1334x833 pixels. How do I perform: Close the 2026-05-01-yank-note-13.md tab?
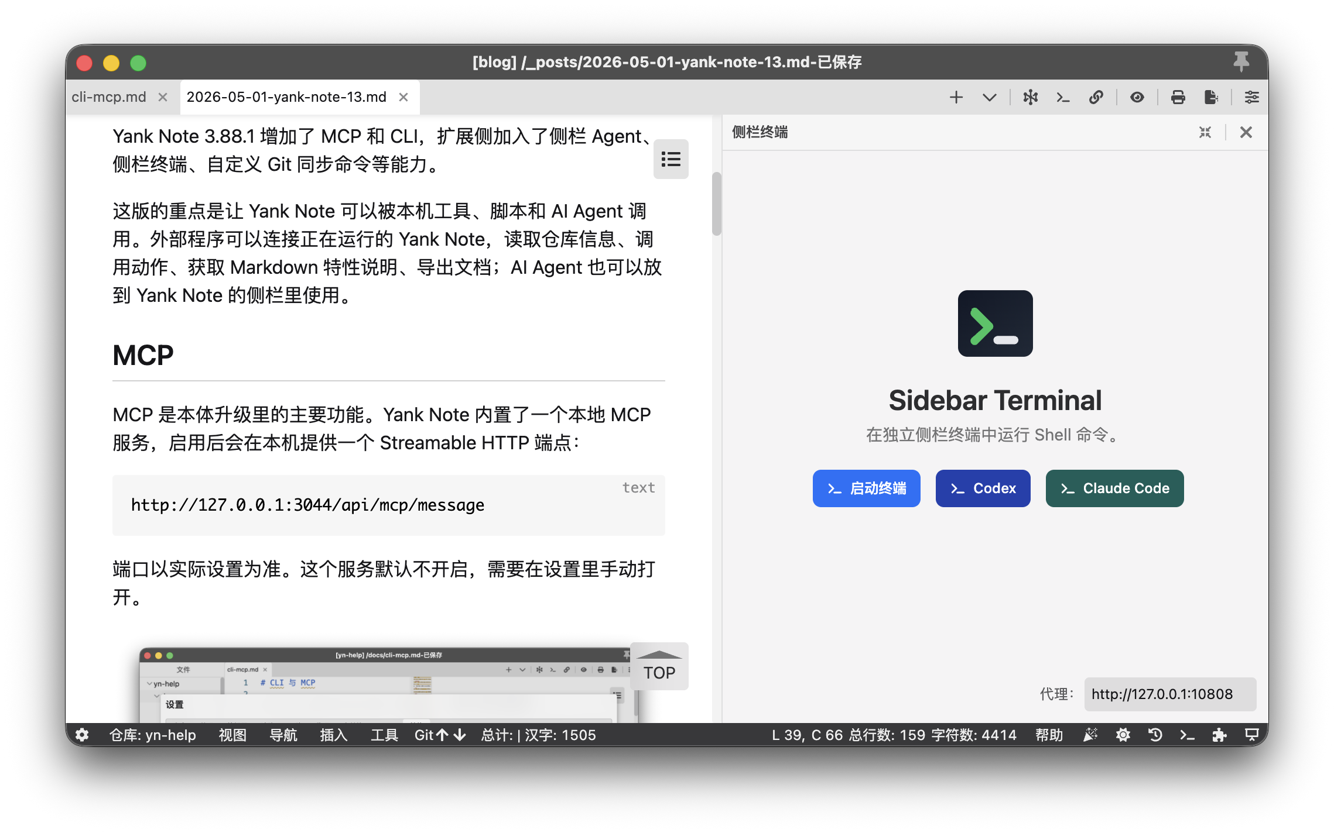(403, 97)
